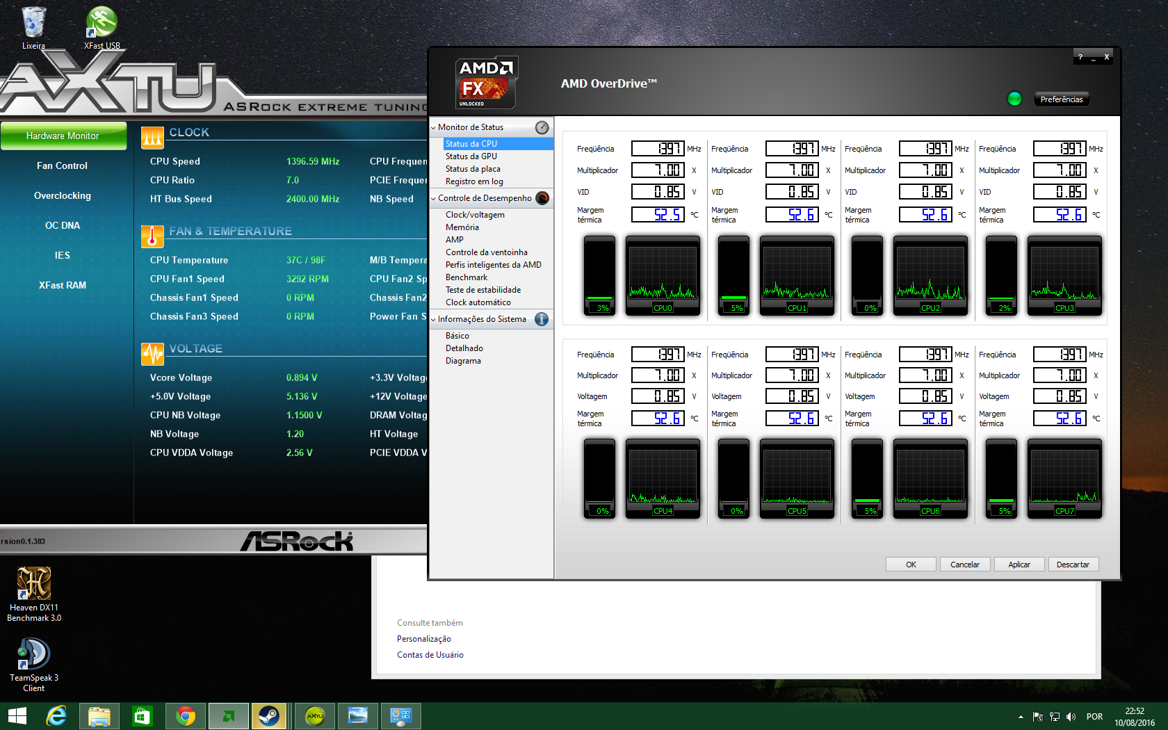This screenshot has width=1168, height=730.
Task: Select Status da CPU in sidebar
Action: pyautogui.click(x=498, y=144)
